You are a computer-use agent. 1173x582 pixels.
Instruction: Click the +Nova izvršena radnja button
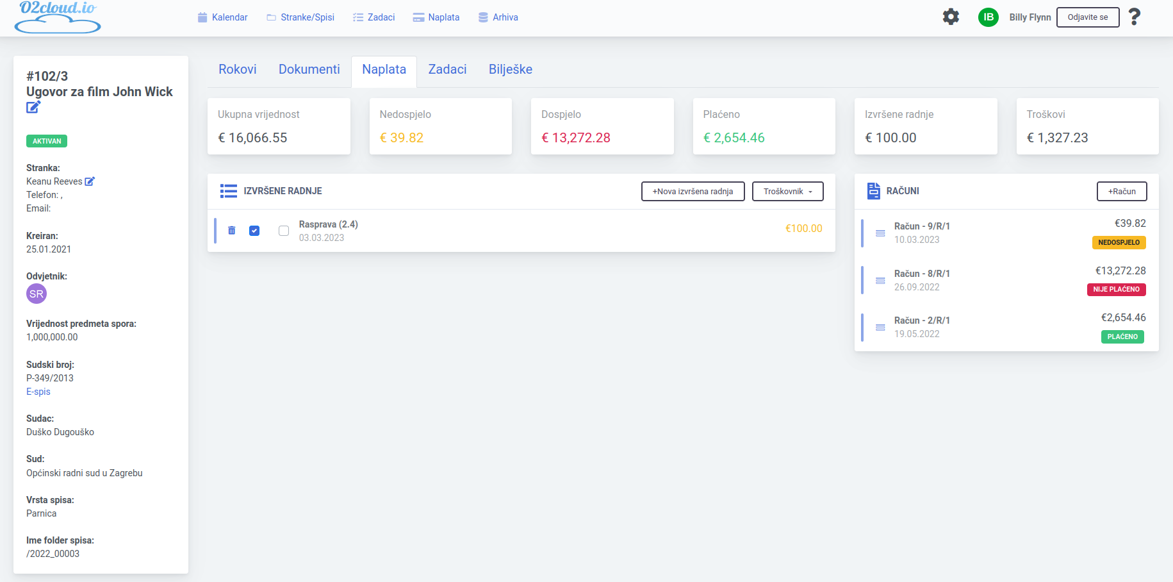pyautogui.click(x=693, y=192)
